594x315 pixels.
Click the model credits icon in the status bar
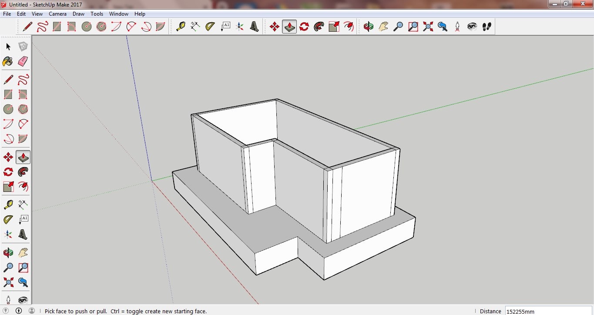[x=19, y=311]
